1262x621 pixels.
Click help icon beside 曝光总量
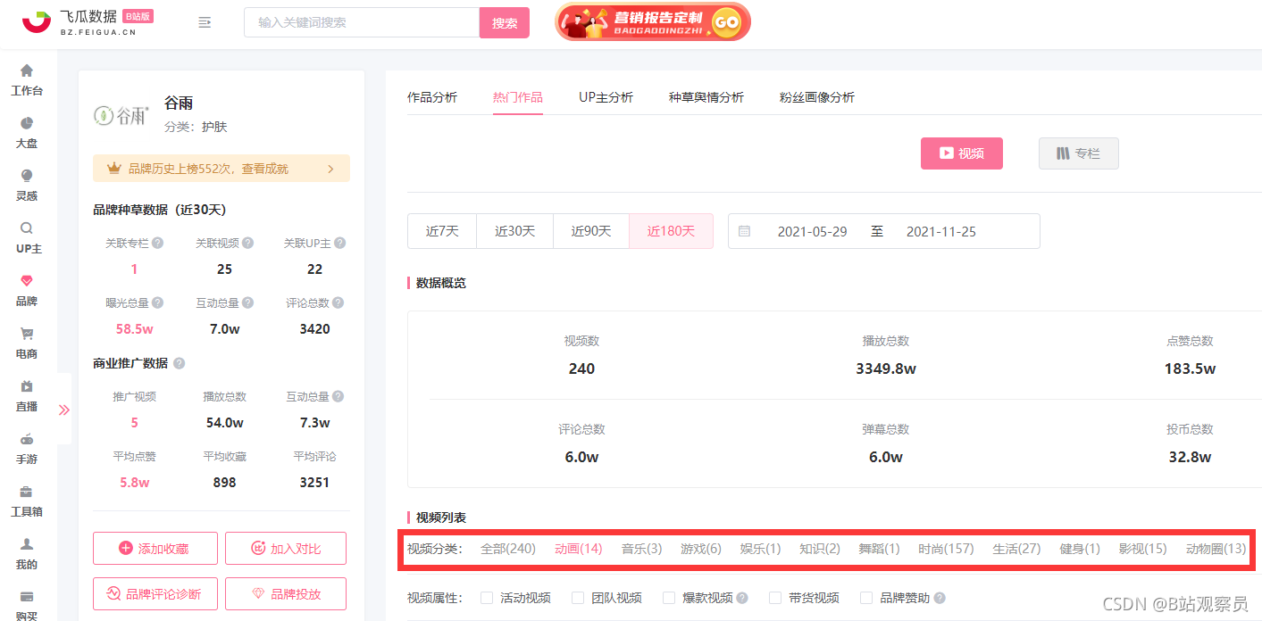tap(157, 303)
